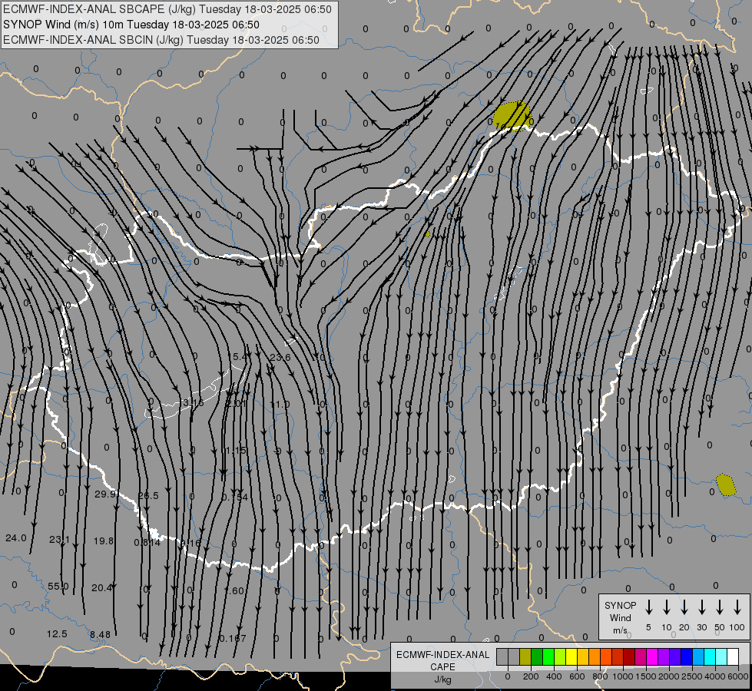Click the orange swatch before 800 tick
Viewport: 752px width, 691px height.
(595, 656)
